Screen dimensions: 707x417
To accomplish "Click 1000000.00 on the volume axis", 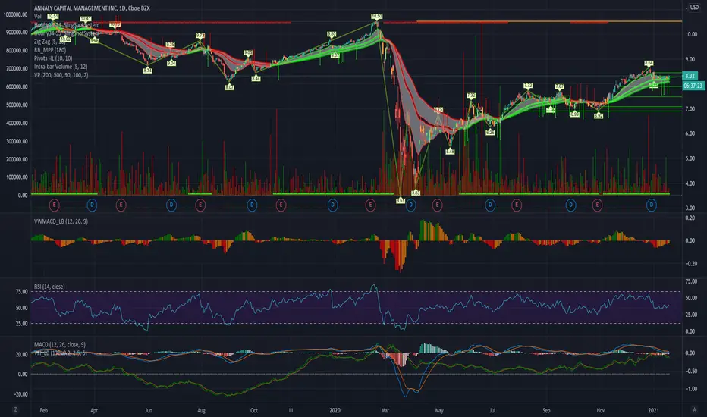I will coord(15,14).
